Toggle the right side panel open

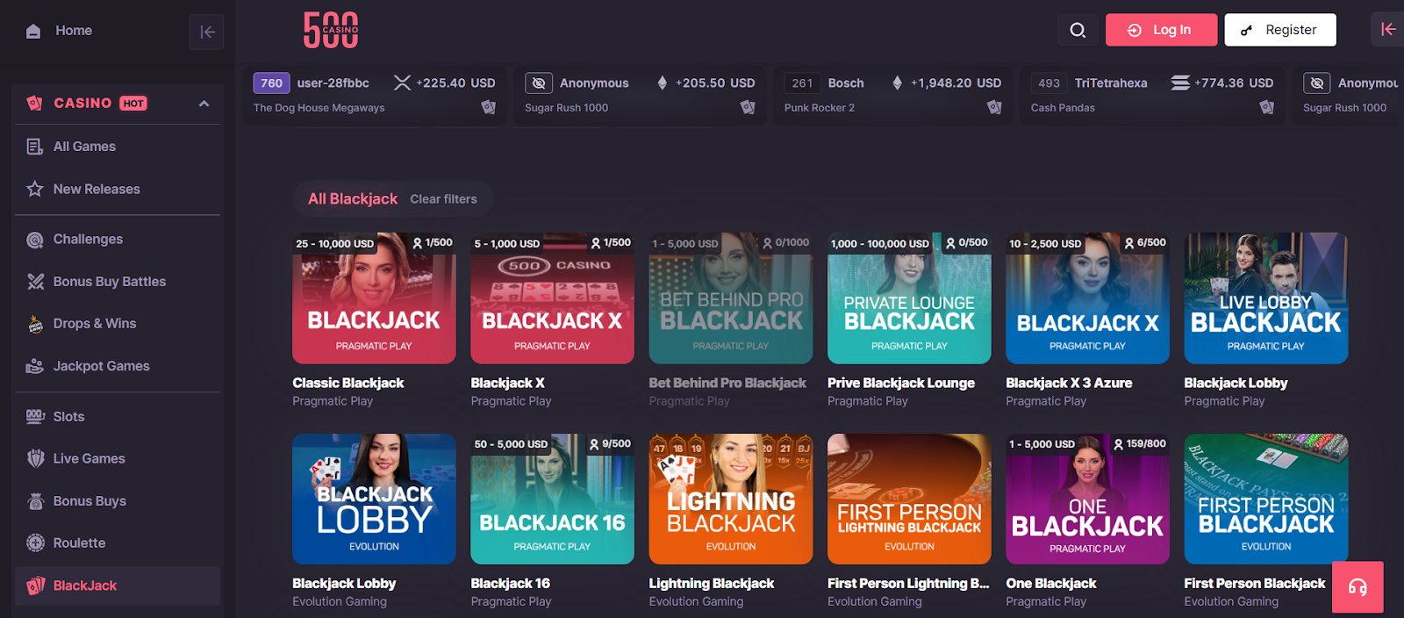click(1387, 30)
